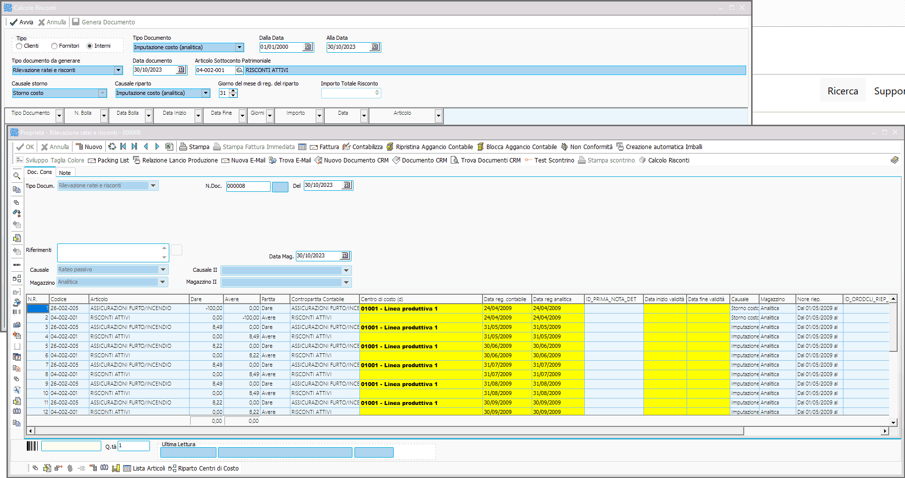
Task: Click Packing List toolbar item
Action: [x=108, y=160]
